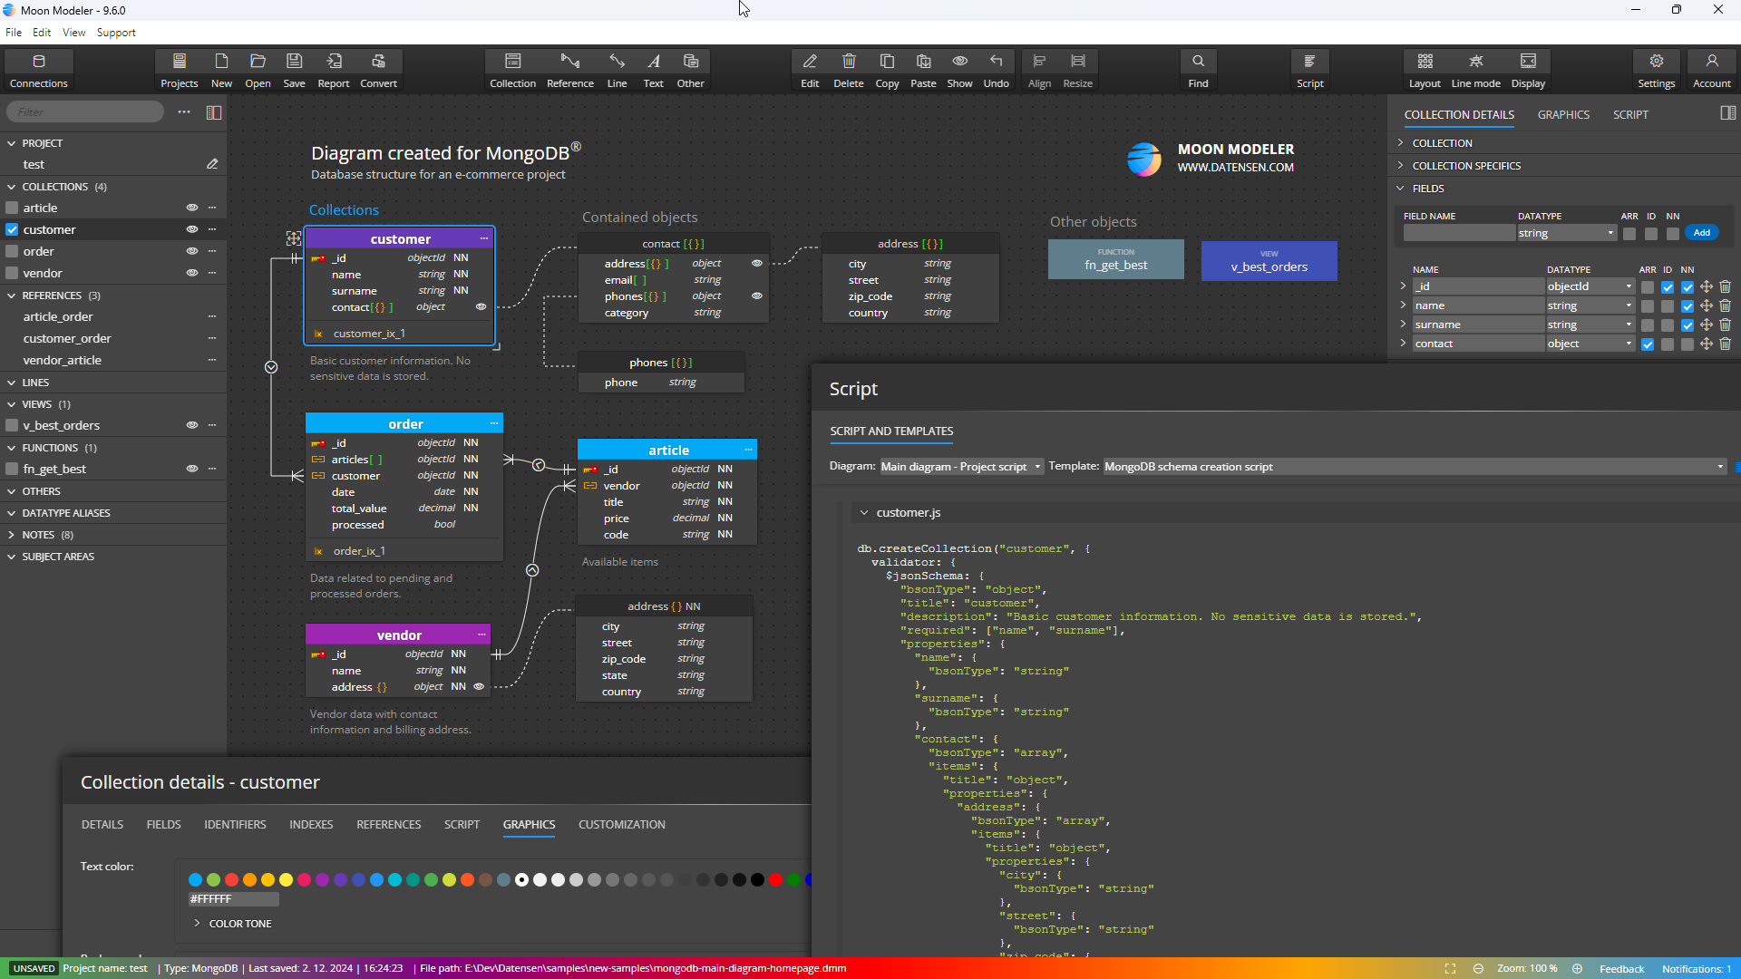Delete the surname field with its trash icon
1741x979 pixels.
click(x=1725, y=325)
